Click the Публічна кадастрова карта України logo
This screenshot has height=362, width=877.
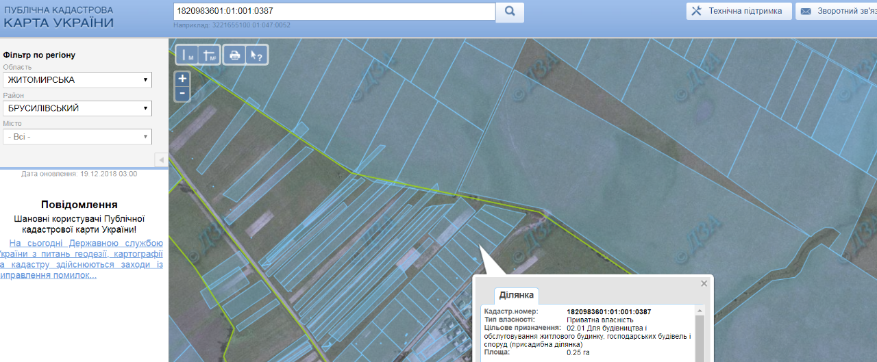[58, 17]
